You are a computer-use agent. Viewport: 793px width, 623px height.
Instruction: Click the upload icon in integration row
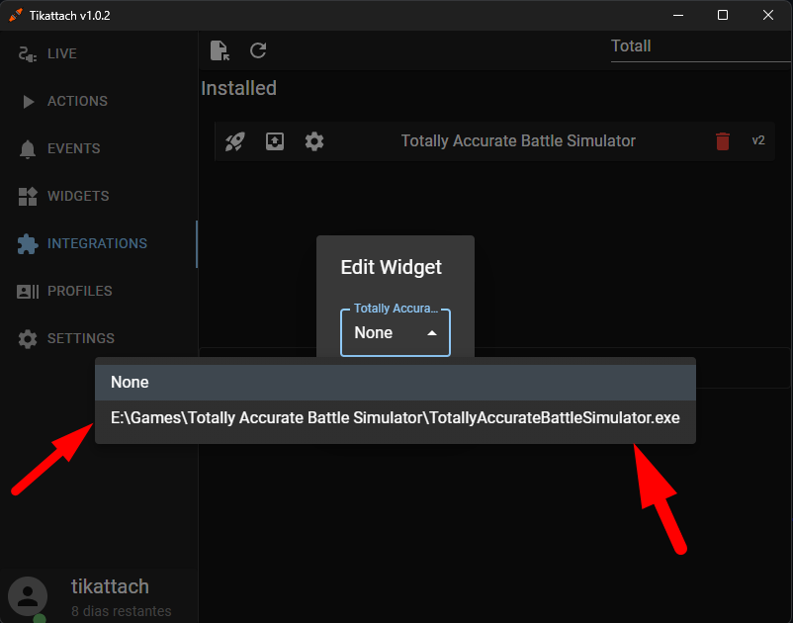pyautogui.click(x=275, y=141)
